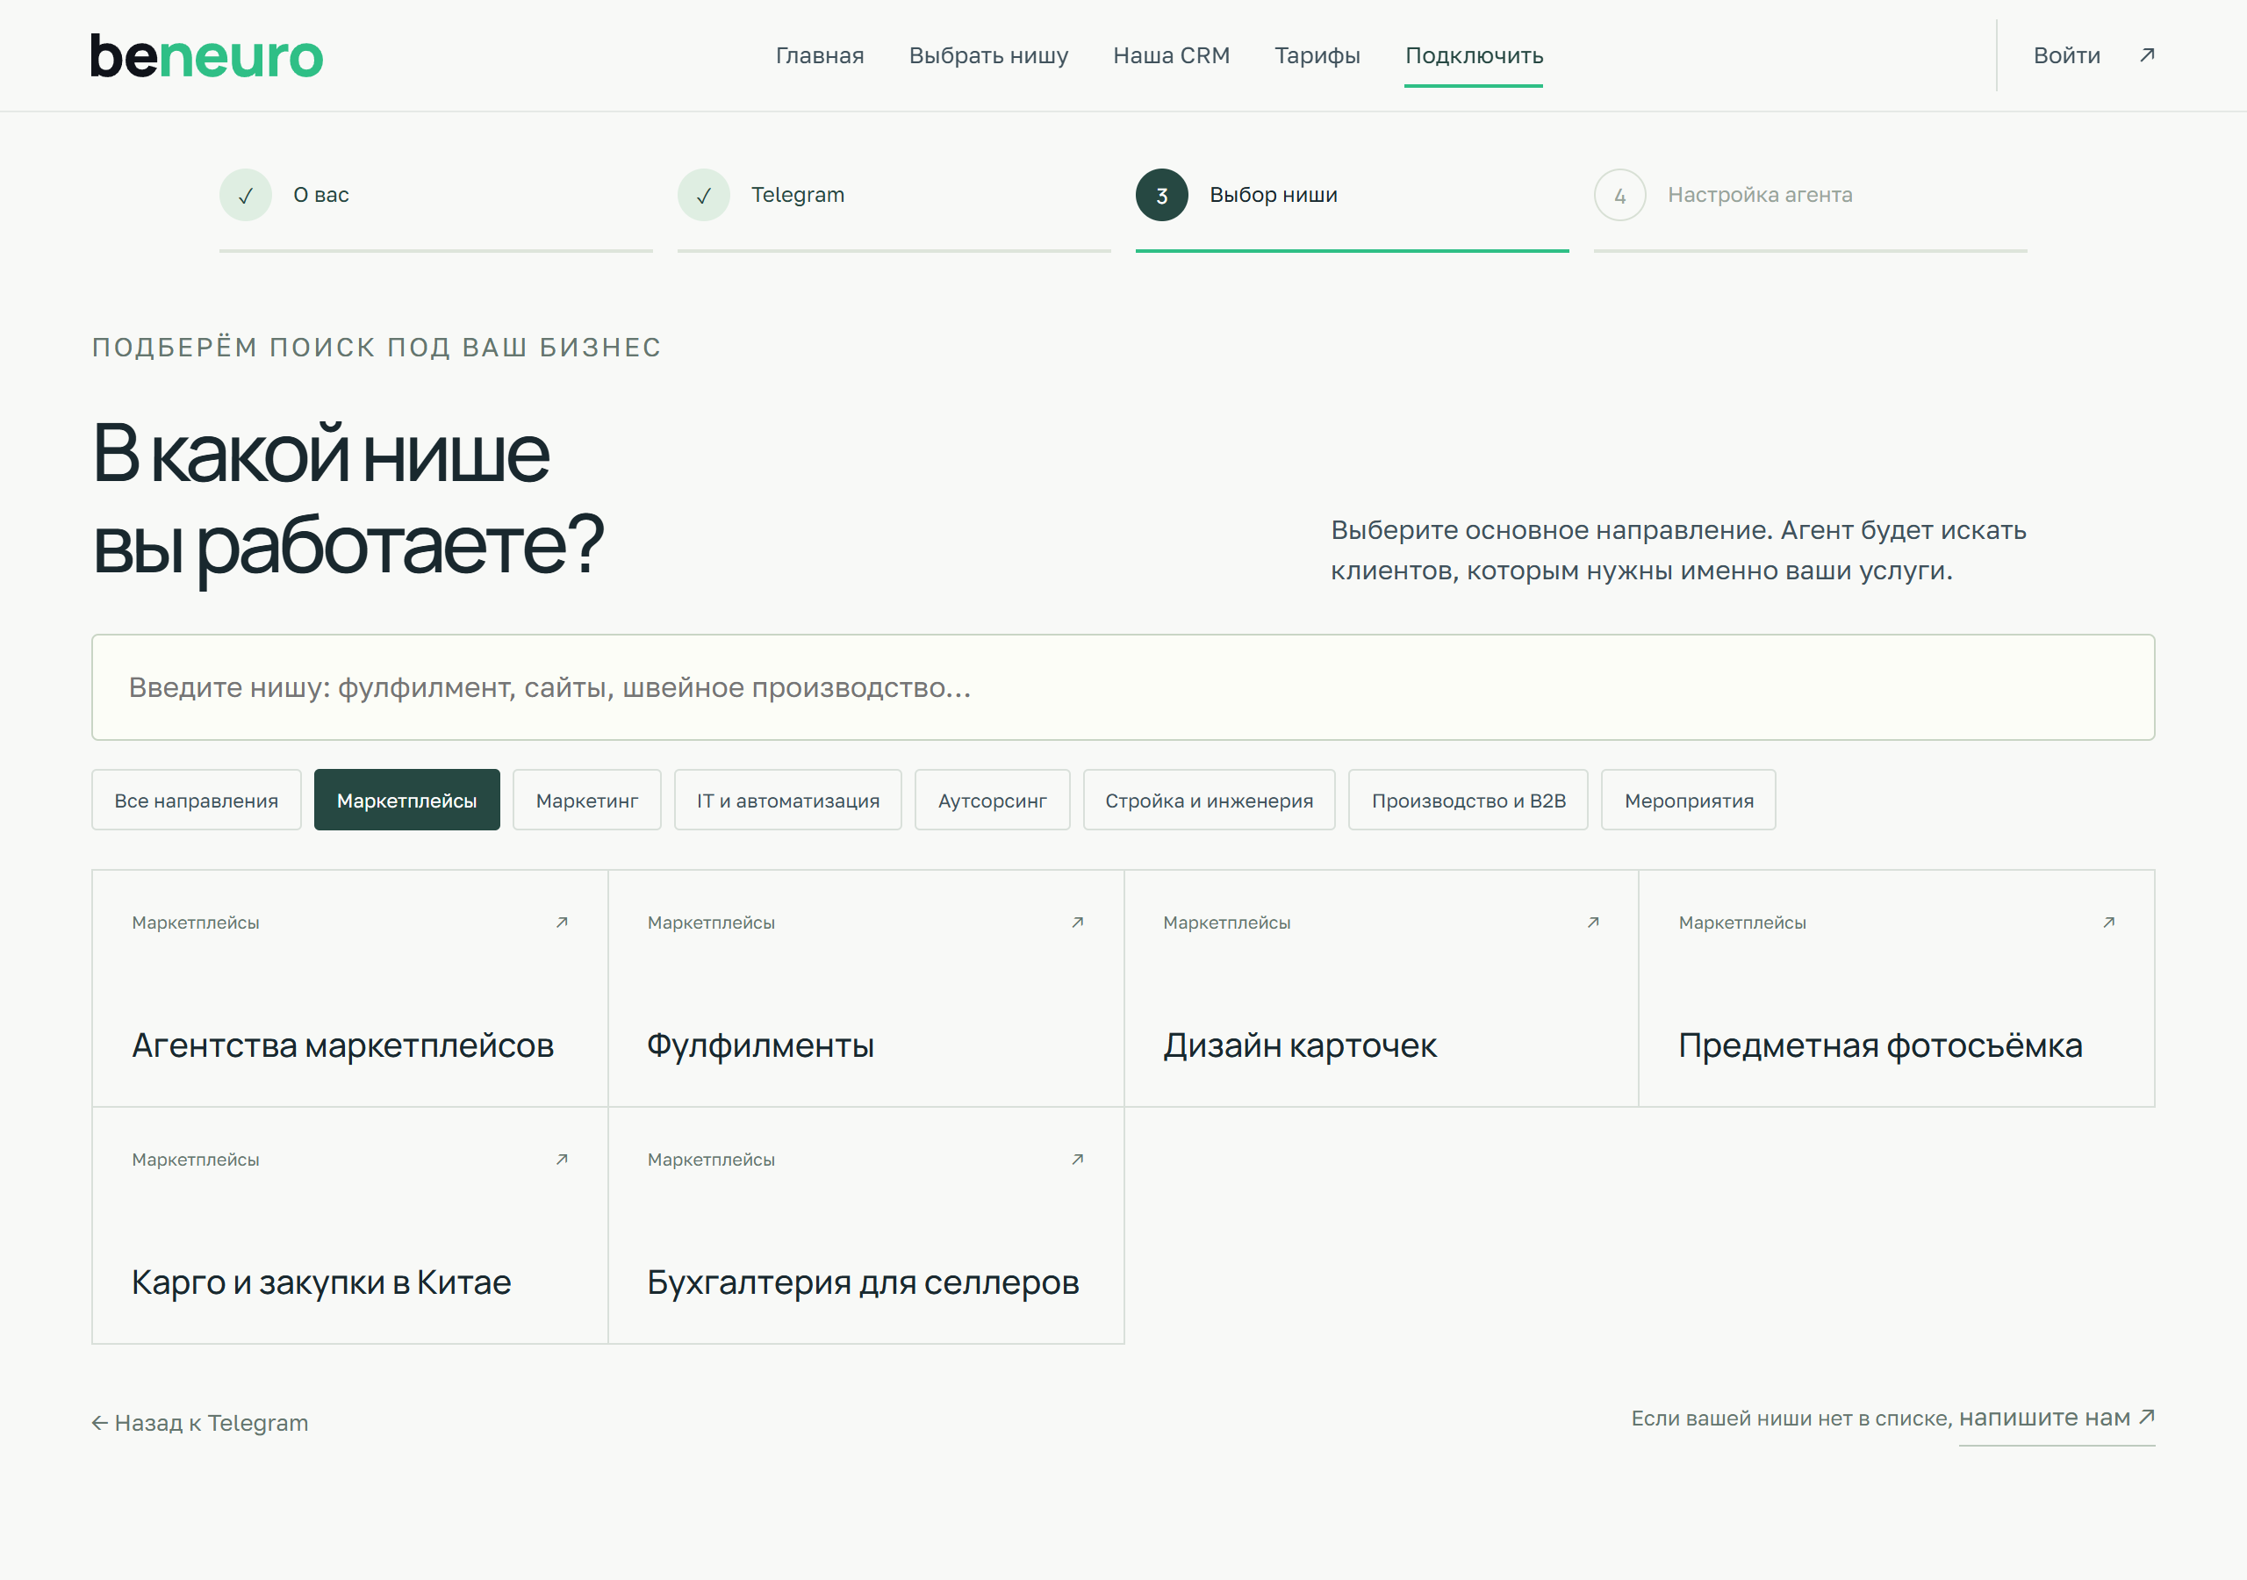Select the Подключить navigation item
This screenshot has width=2247, height=1580.
pos(1474,56)
